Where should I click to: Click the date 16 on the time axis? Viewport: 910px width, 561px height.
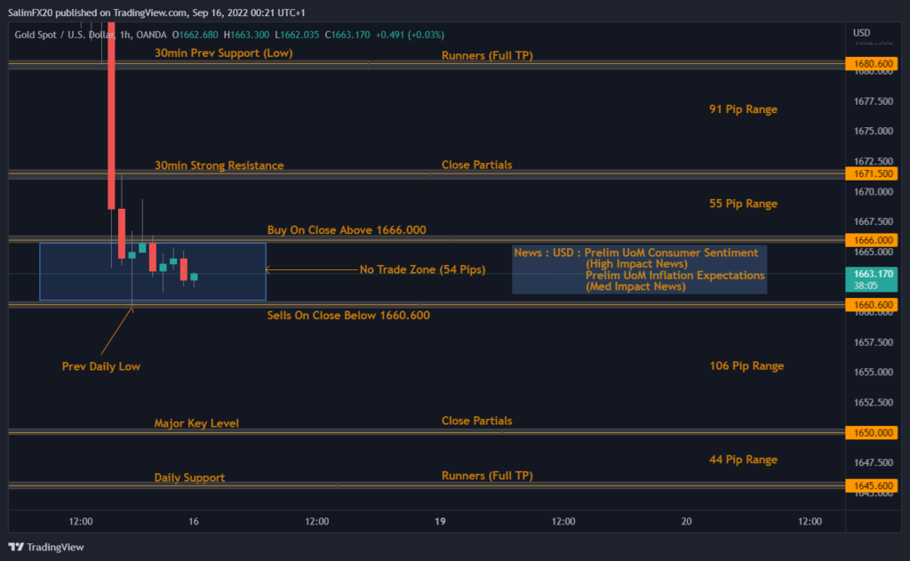coord(194,521)
